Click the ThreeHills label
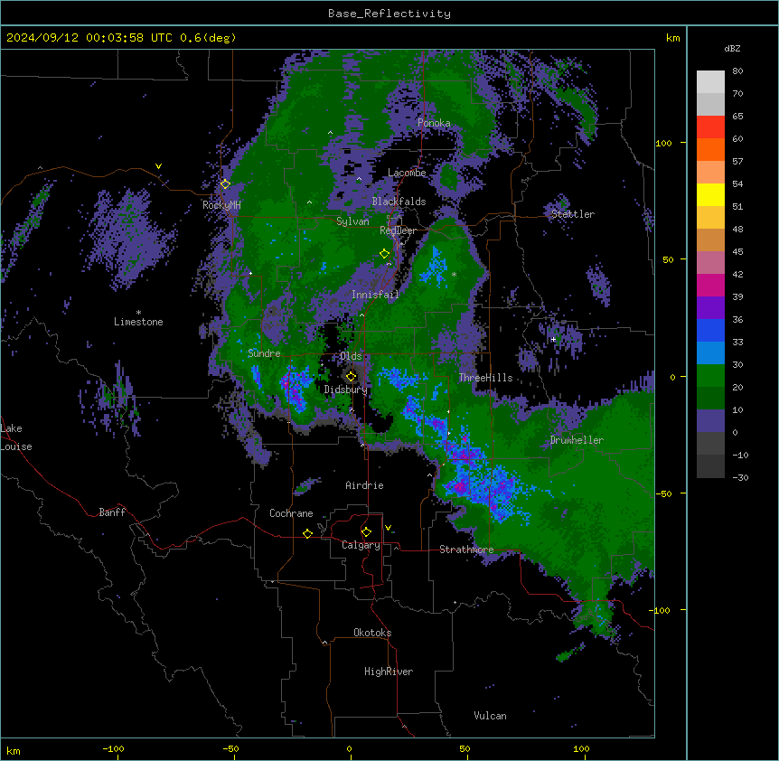 [485, 378]
